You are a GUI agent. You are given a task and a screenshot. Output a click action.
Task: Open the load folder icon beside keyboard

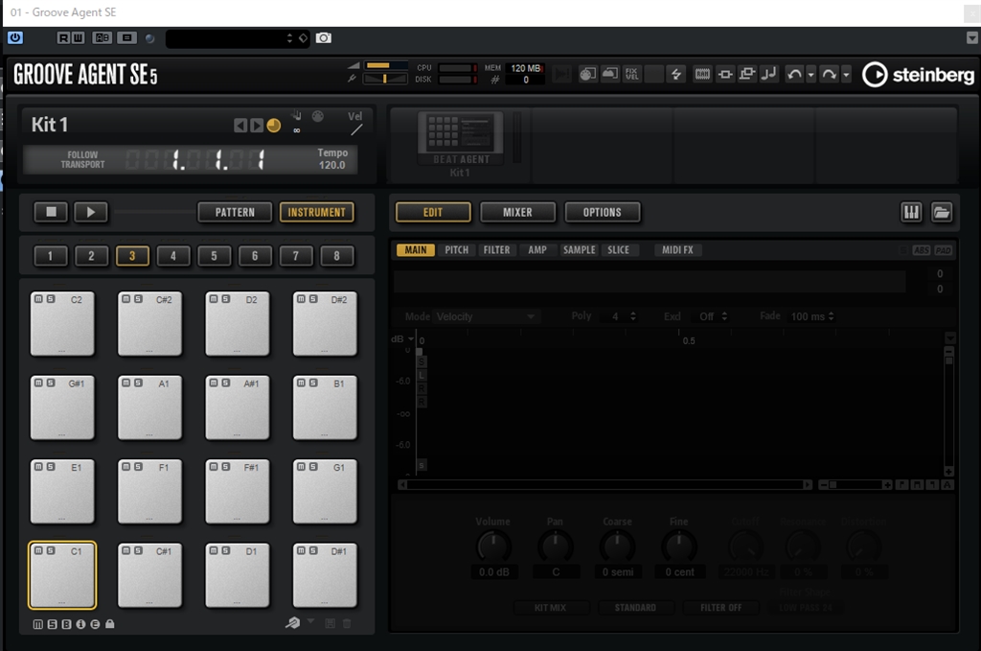pos(942,212)
